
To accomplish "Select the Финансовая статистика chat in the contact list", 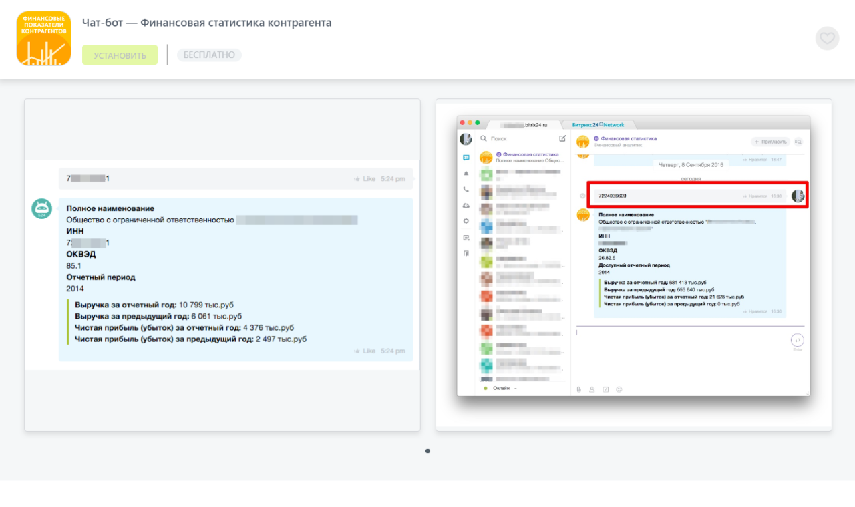I will 522,158.
